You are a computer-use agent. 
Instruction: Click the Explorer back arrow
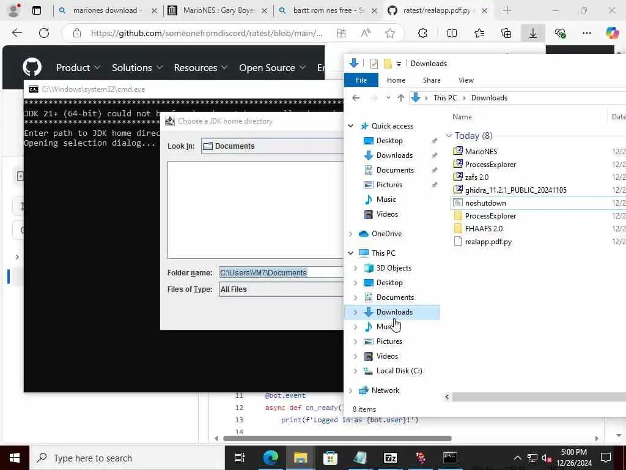point(356,97)
